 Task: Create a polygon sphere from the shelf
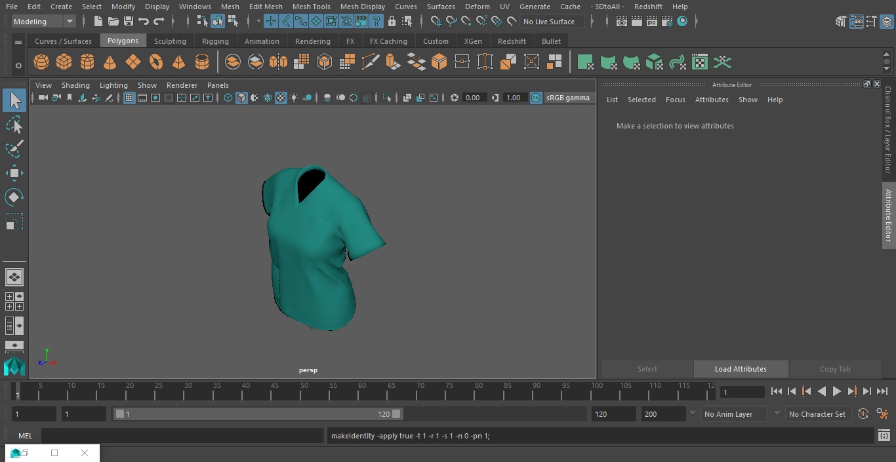[x=41, y=62]
